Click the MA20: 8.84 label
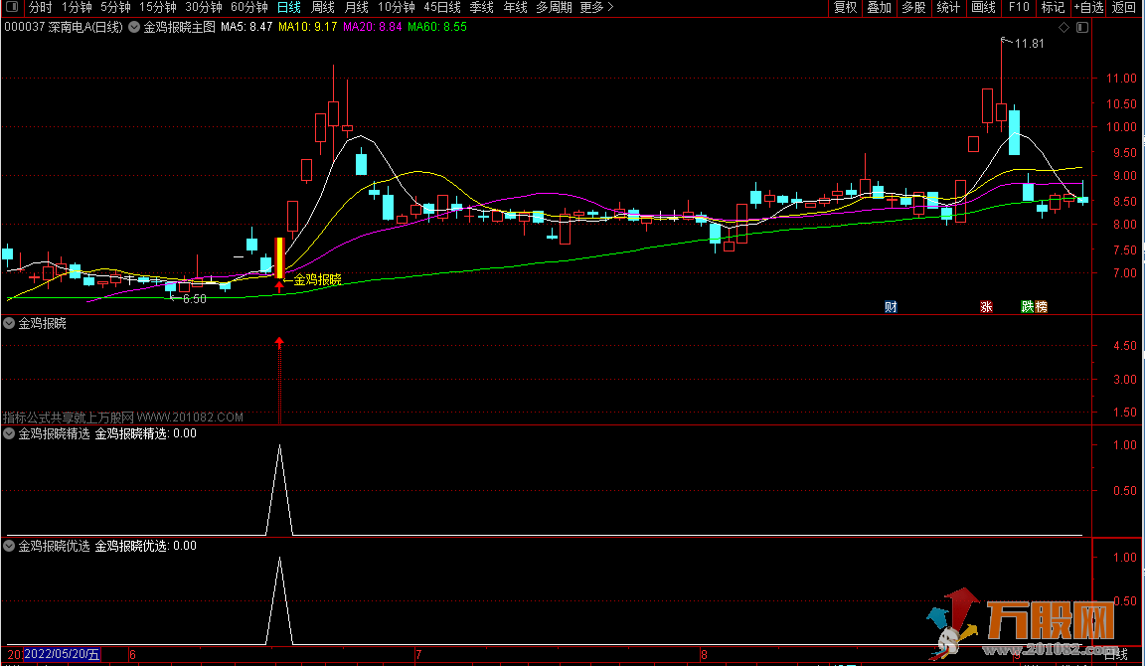This screenshot has width=1145, height=666. (373, 27)
